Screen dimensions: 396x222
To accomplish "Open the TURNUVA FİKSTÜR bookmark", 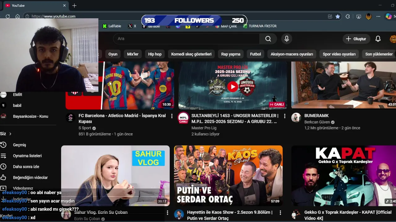I will click(x=260, y=26).
